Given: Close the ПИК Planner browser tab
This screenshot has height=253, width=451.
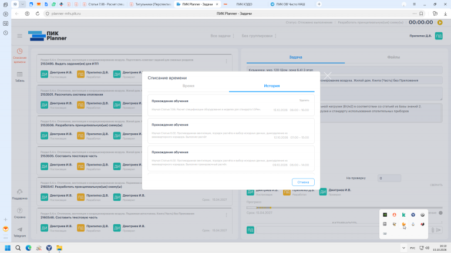Looking at the screenshot, I should coord(217,4).
